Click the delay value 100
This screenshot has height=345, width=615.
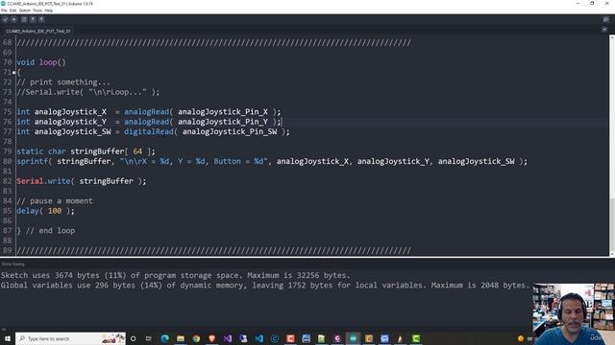tap(55, 211)
